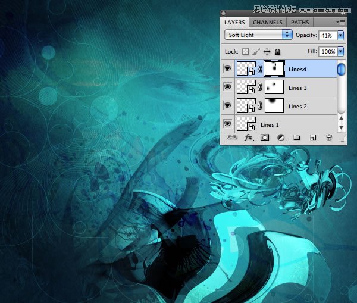
Task: Toggle visibility of Lines 3 layer
Action: pos(227,88)
